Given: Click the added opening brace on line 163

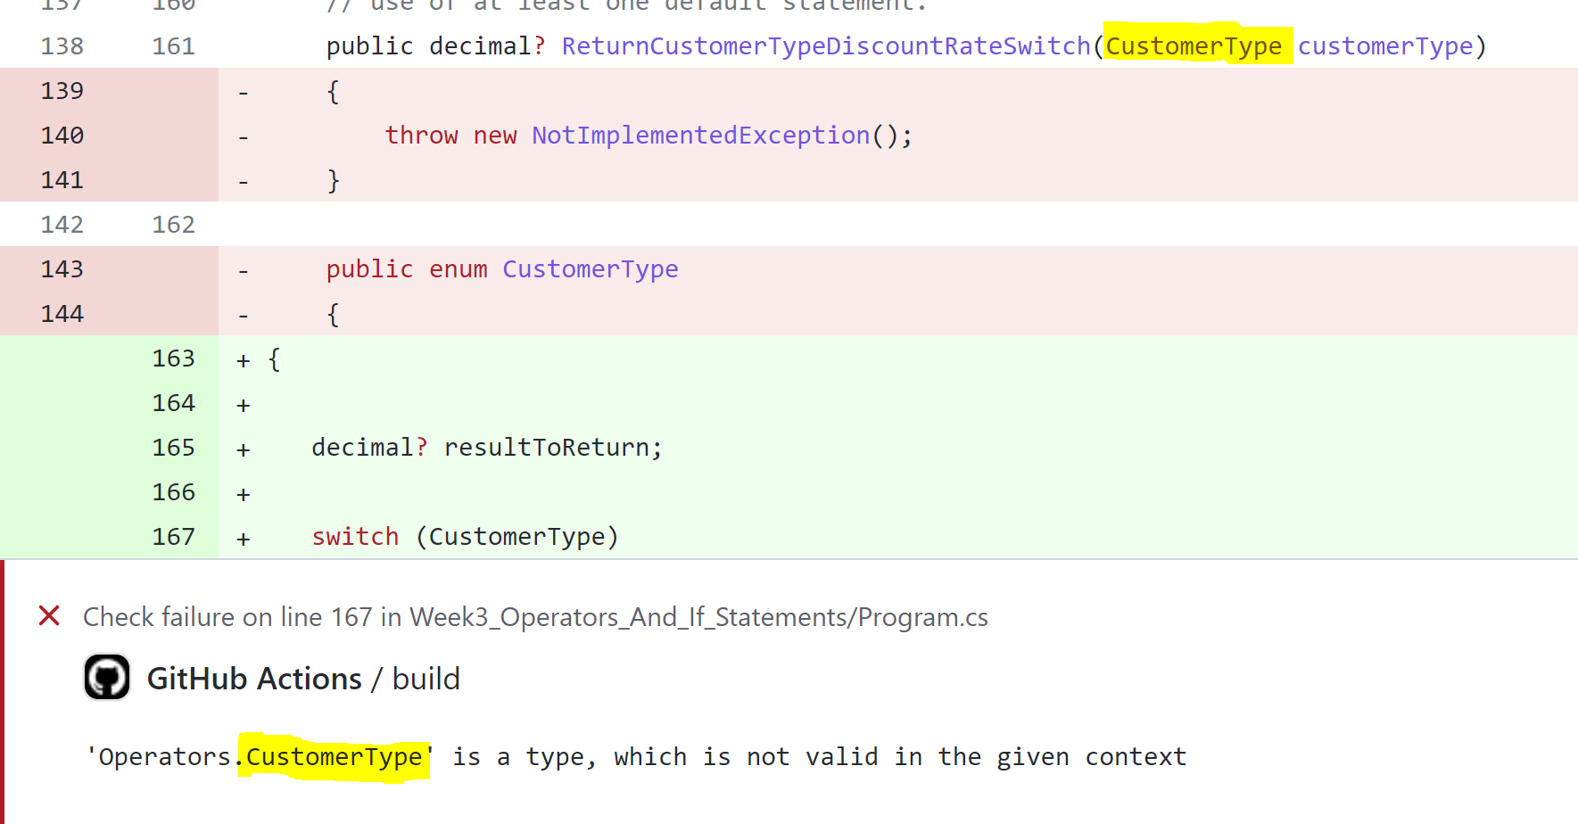Looking at the screenshot, I should [x=274, y=358].
